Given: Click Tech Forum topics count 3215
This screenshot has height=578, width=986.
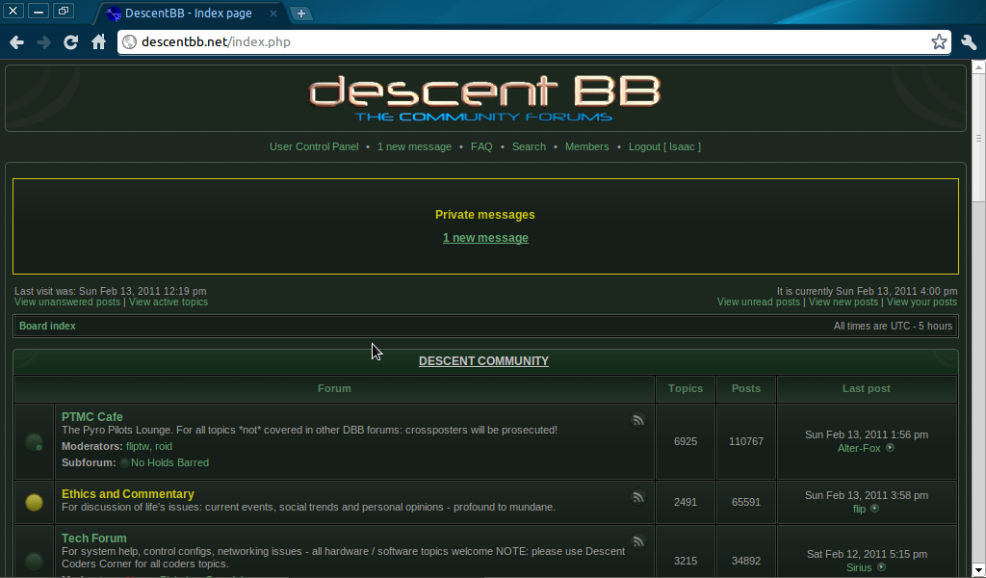Looking at the screenshot, I should [x=686, y=561].
